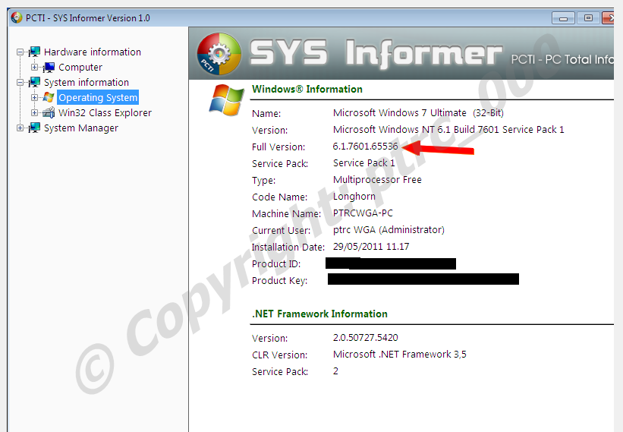This screenshot has height=432, width=623.
Task: Click the Machine Name label
Action: (286, 214)
